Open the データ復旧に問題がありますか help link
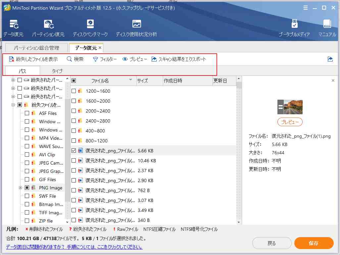The image size is (340, 255). click(x=74, y=247)
